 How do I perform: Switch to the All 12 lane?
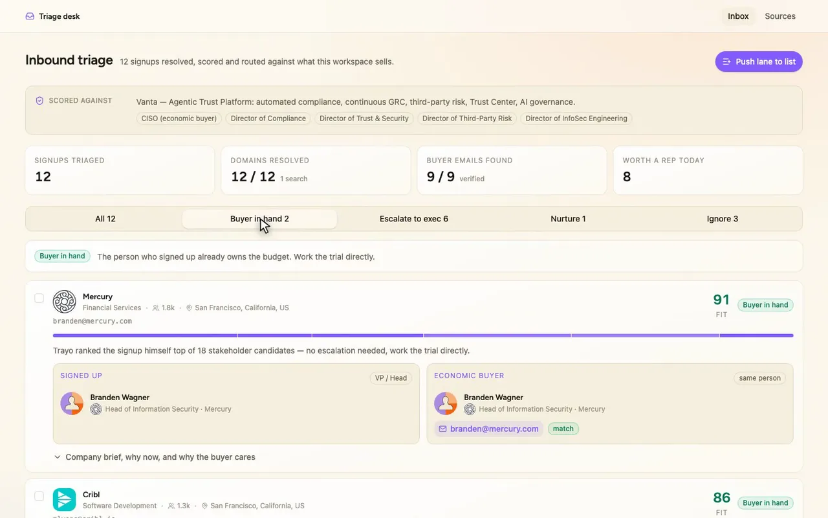coord(105,219)
